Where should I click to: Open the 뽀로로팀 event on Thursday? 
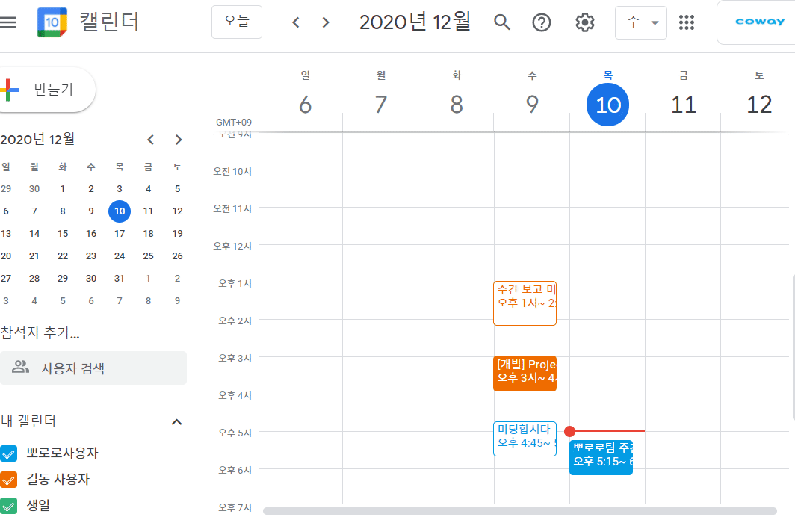coord(601,457)
